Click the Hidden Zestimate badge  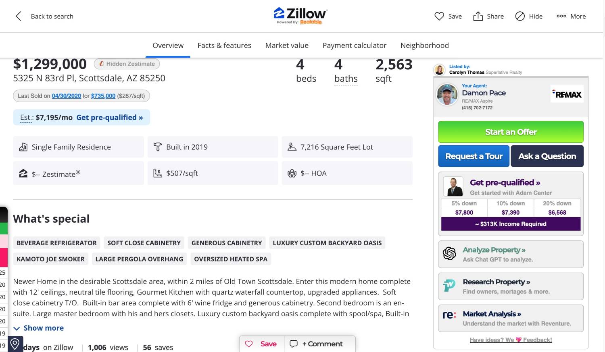(x=127, y=64)
